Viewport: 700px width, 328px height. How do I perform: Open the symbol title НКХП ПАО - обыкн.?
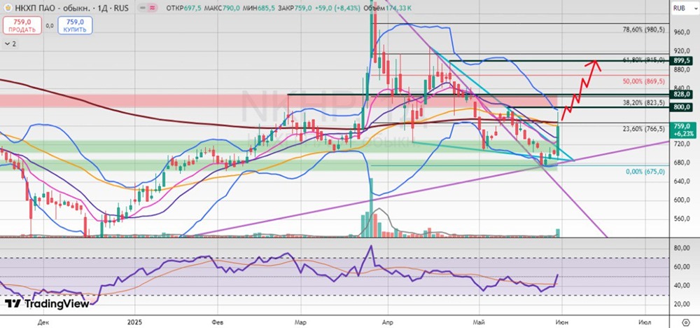pyautogui.click(x=51, y=8)
